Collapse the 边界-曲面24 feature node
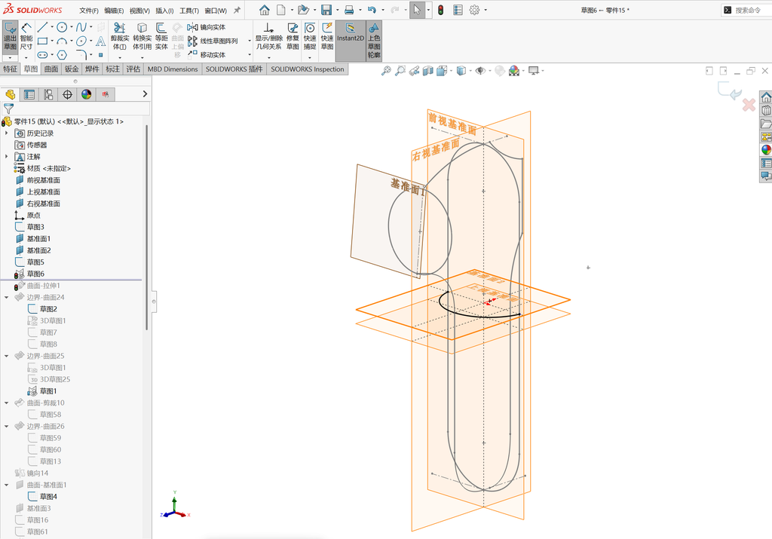 pos(6,297)
